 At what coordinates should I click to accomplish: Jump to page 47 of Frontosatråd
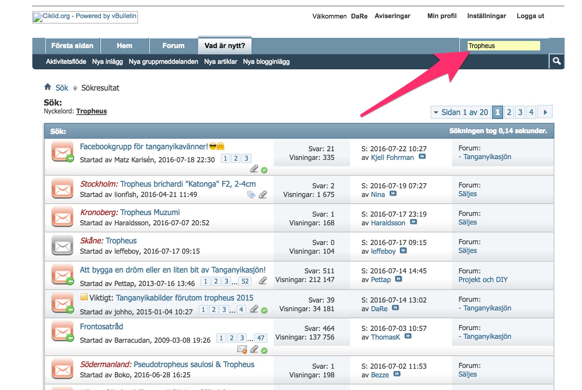261,338
